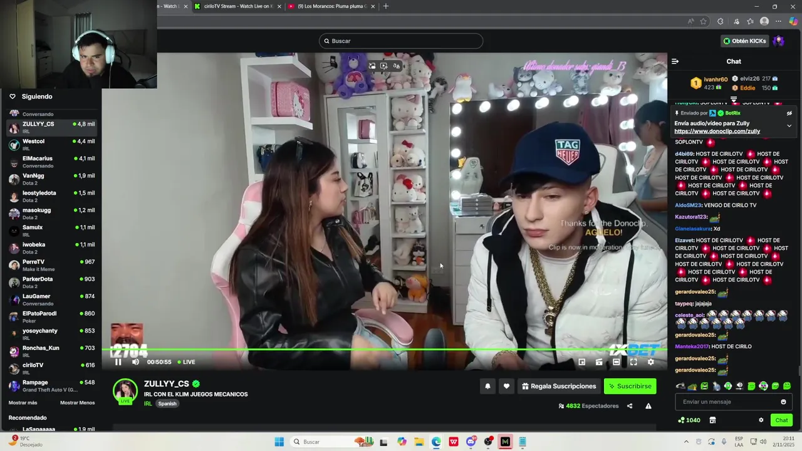The width and height of the screenshot is (802, 451).
Task: Expand the pinned message chevron
Action: (x=789, y=126)
